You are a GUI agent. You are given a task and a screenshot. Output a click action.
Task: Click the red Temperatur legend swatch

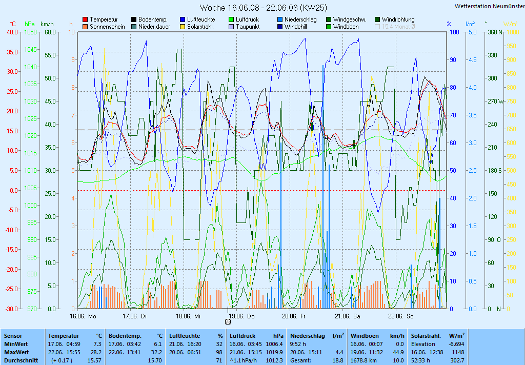point(85,20)
